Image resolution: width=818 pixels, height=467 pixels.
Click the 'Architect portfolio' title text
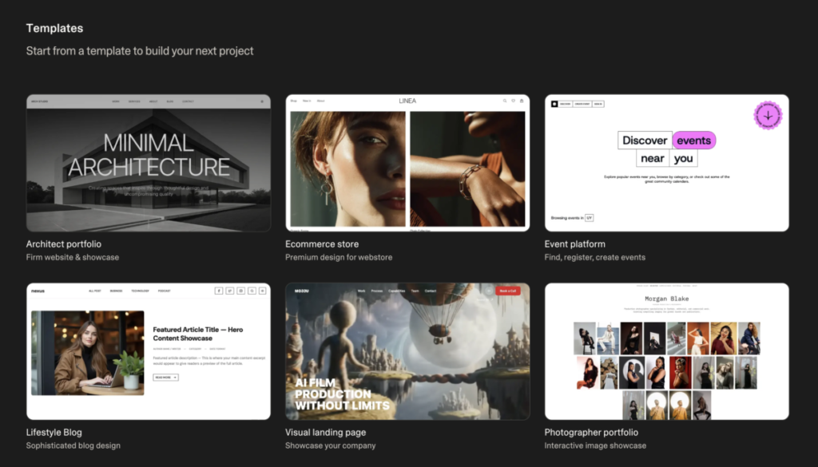click(x=64, y=244)
